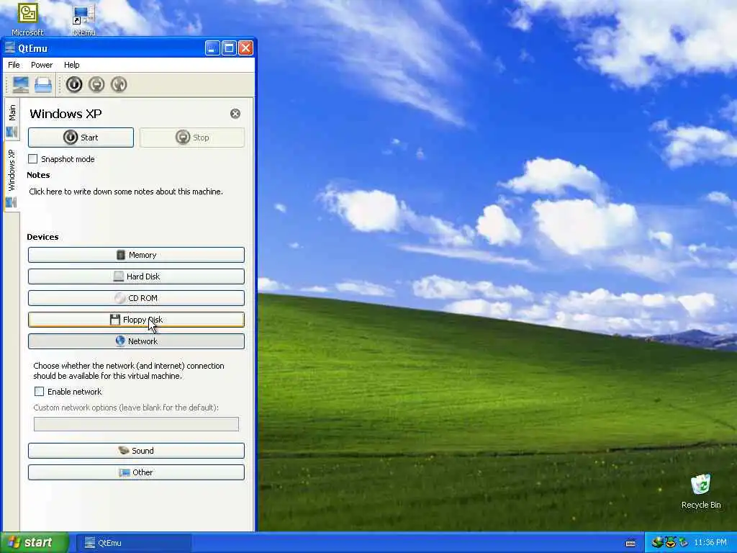Click the notes text to edit
The width and height of the screenshot is (737, 553).
(126, 192)
